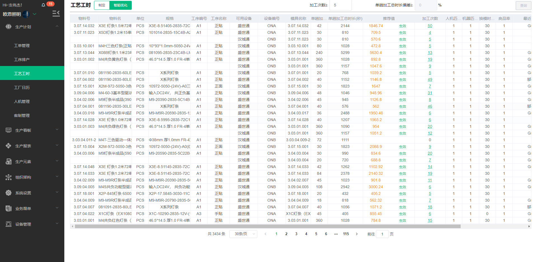
Task: Switch to the 制定 tab
Action: [x=102, y=5]
